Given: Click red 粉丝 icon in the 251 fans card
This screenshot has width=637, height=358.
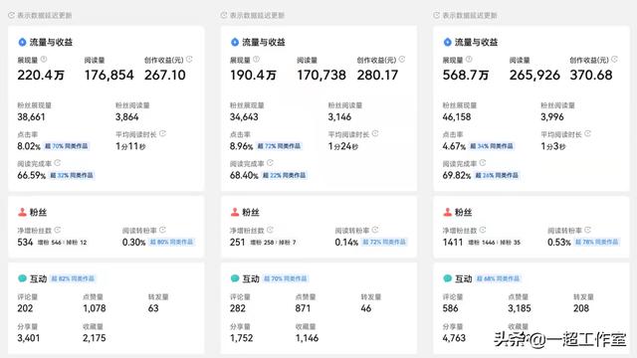Looking at the screenshot, I should pyautogui.click(x=235, y=212).
